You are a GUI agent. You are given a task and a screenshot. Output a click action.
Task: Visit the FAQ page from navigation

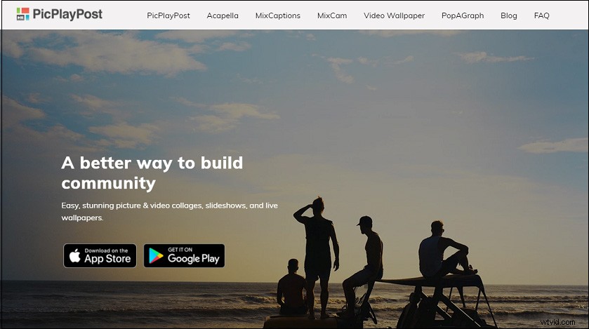coord(541,15)
